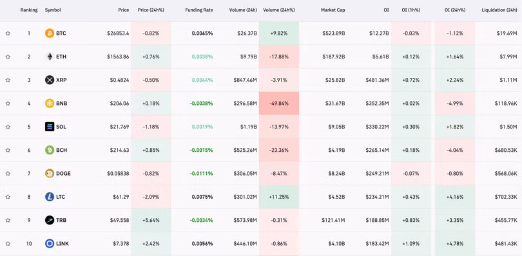Open the TRB symbol link
This screenshot has width=522, height=256.
(x=61, y=220)
